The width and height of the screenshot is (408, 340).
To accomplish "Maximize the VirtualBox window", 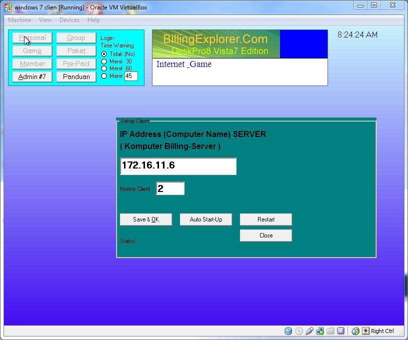I will click(x=374, y=5).
